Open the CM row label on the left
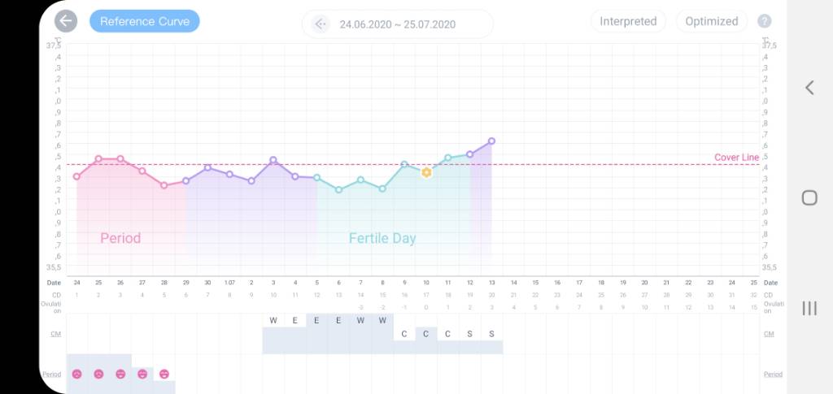 coord(54,333)
